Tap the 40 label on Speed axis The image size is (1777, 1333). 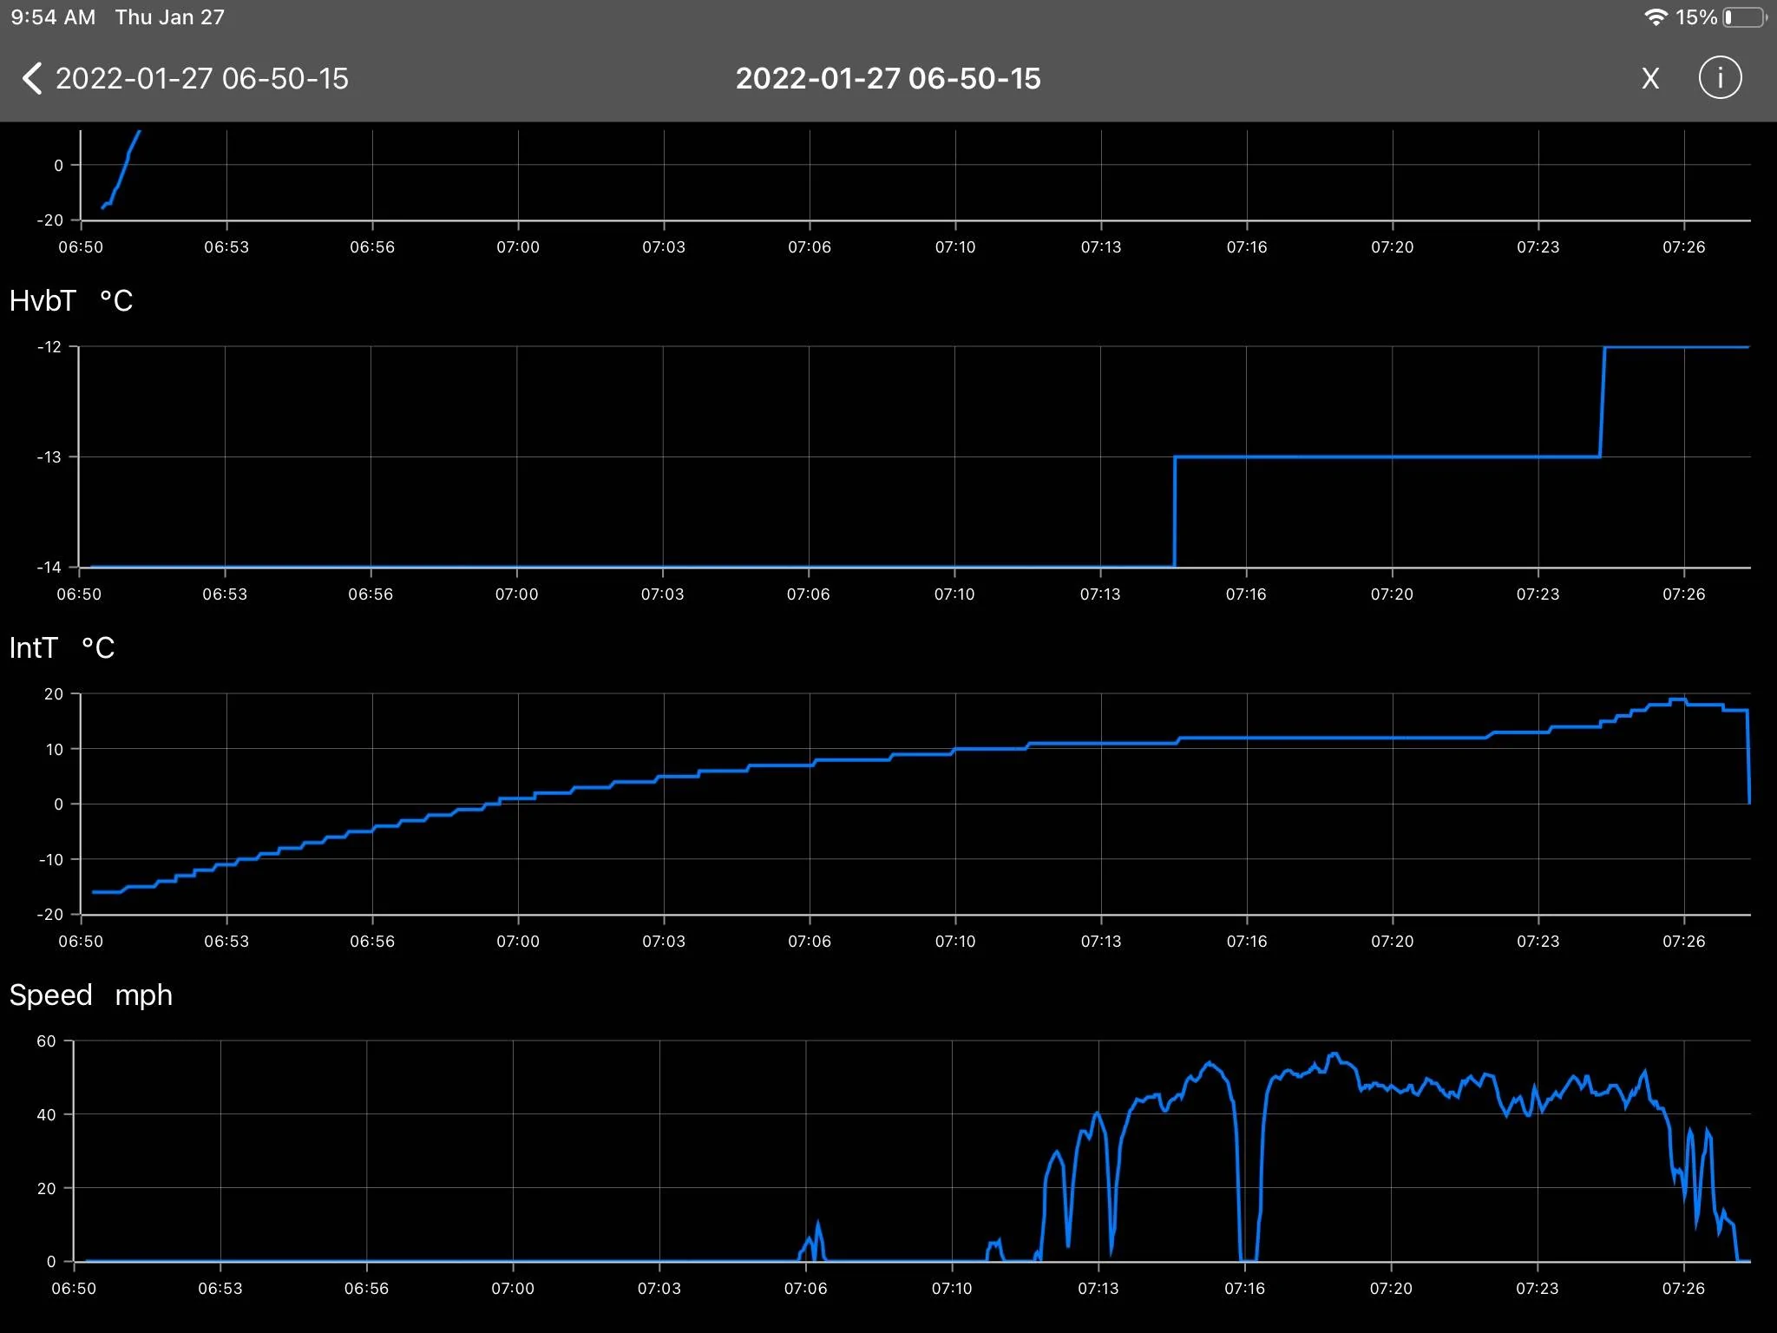click(x=46, y=1114)
